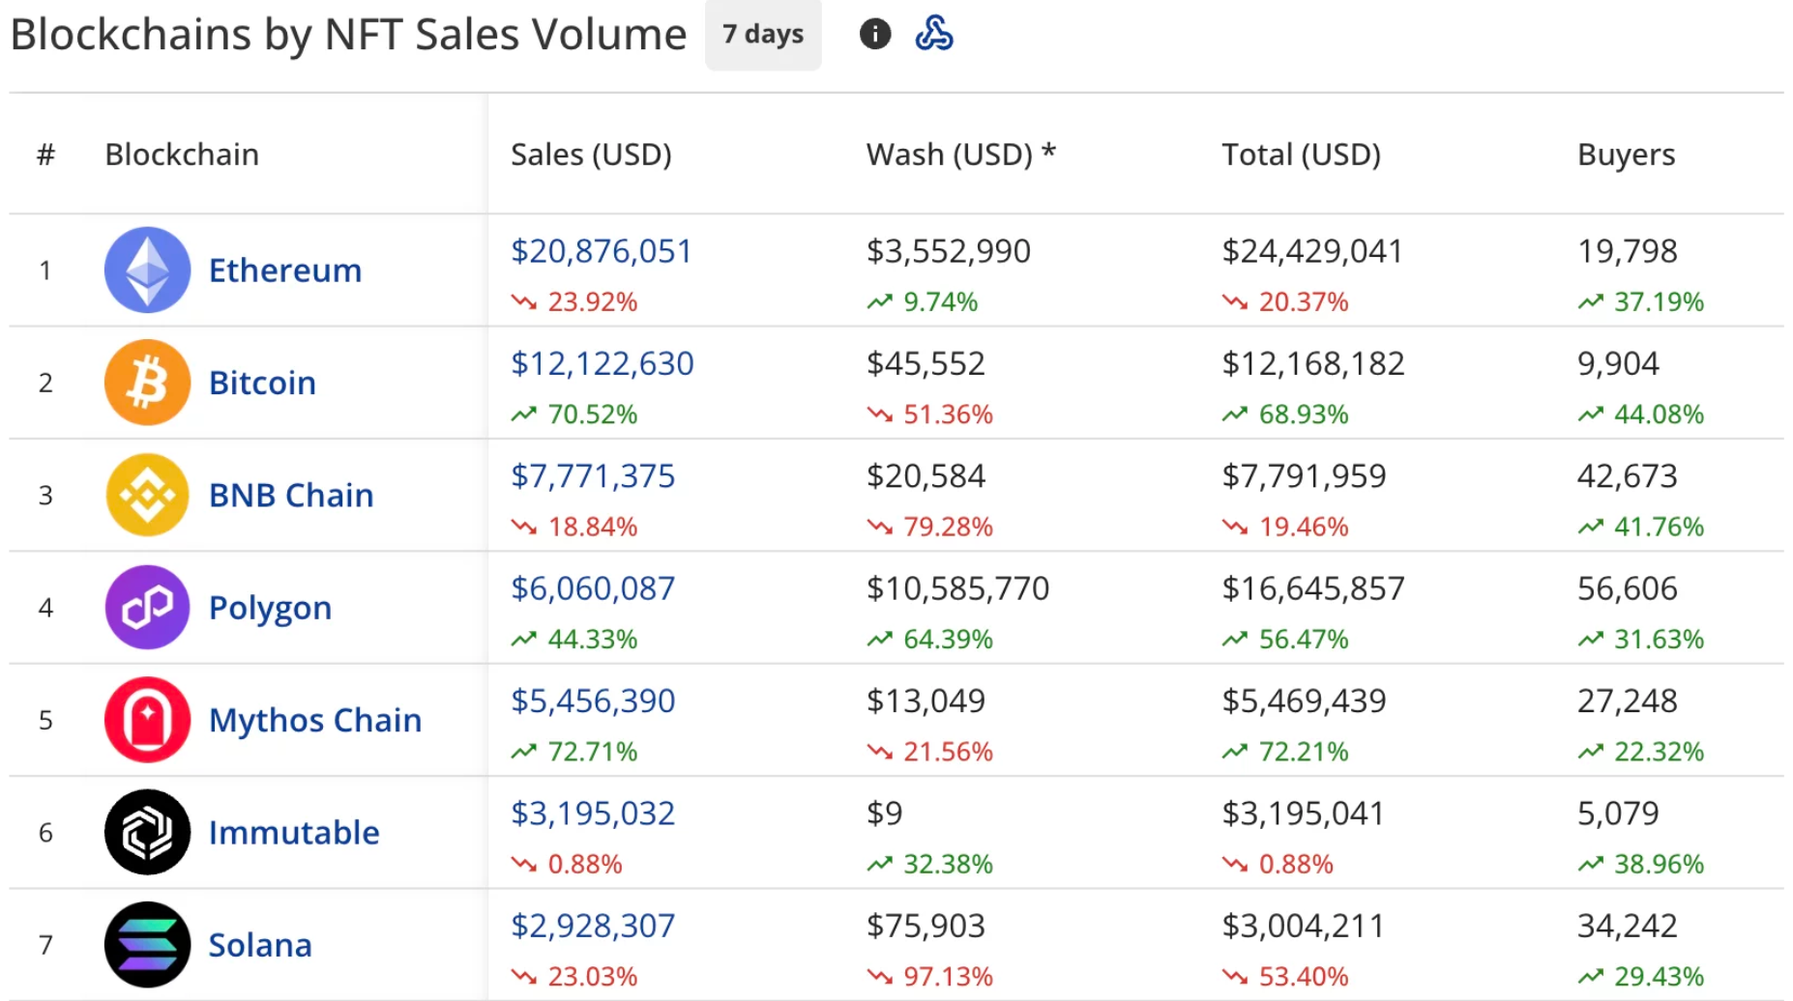This screenshot has height=1001, width=1793.
Task: Click the Bitcoin logo icon
Action: point(147,383)
